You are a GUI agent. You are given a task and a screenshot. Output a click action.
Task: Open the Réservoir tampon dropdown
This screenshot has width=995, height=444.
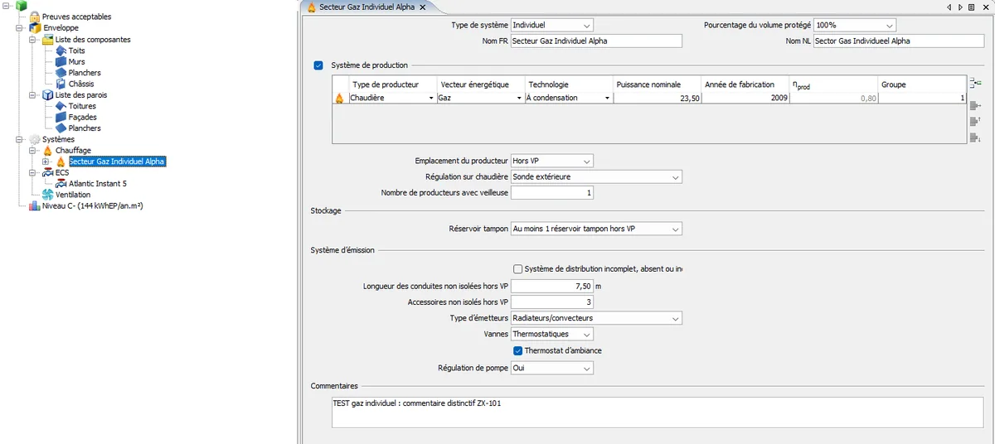tap(596, 229)
